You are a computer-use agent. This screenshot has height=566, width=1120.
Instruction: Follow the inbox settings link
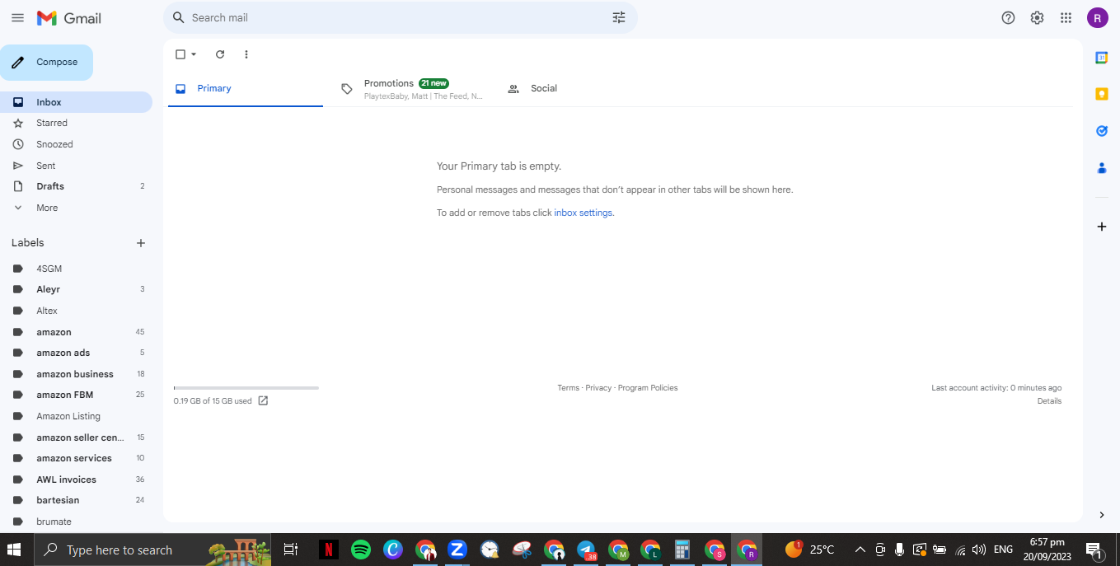click(x=583, y=213)
